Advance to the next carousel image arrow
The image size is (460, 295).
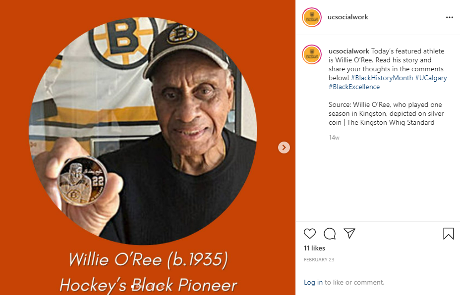(284, 147)
